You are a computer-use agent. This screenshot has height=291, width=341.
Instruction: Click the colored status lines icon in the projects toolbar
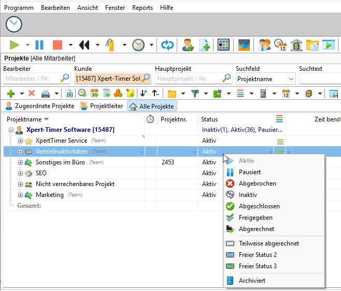[240, 94]
